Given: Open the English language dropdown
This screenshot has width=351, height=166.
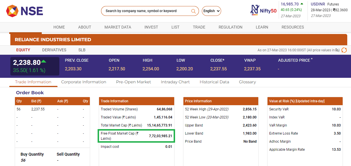Looking at the screenshot, I should (x=211, y=11).
